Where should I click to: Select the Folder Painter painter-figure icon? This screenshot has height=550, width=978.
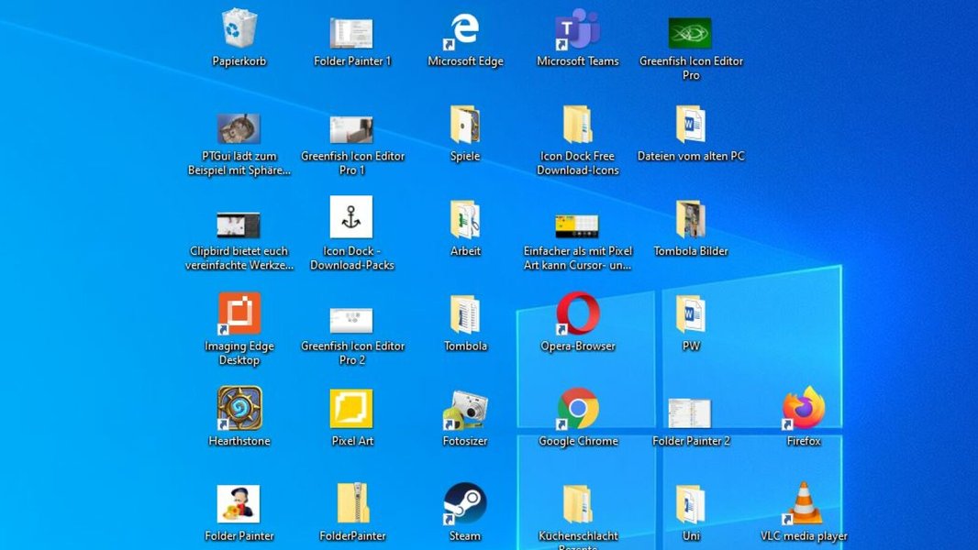click(x=239, y=504)
